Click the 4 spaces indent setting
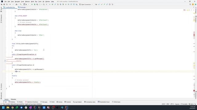 click(x=177, y=104)
